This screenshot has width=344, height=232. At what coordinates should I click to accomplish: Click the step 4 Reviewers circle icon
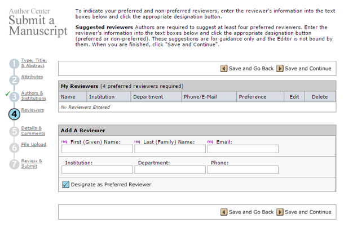15,114
